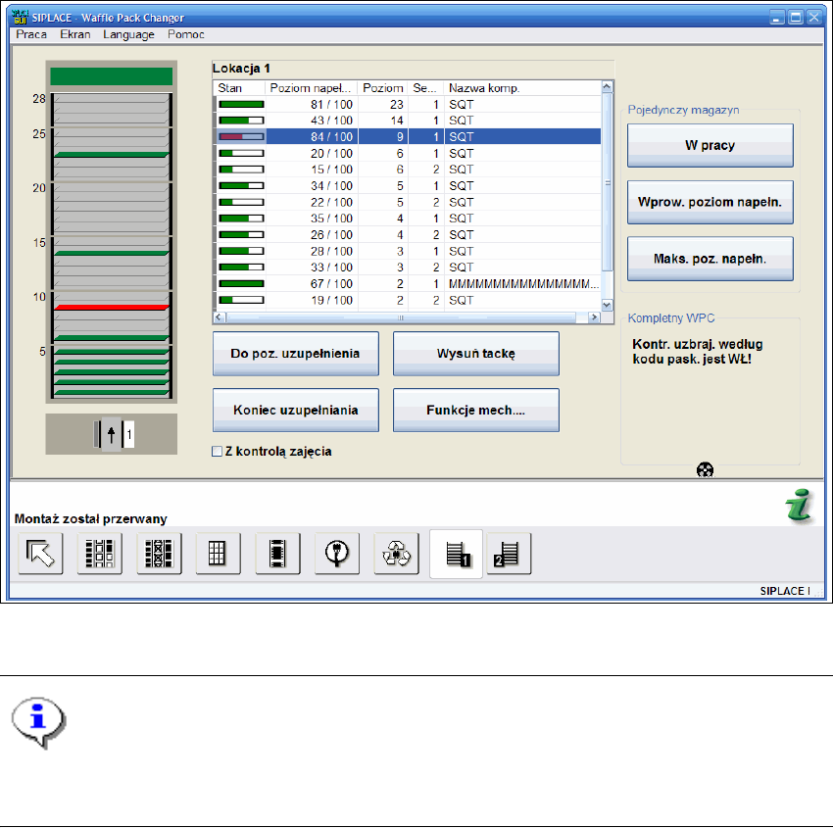Click the Nazwa komp. column header

(522, 88)
